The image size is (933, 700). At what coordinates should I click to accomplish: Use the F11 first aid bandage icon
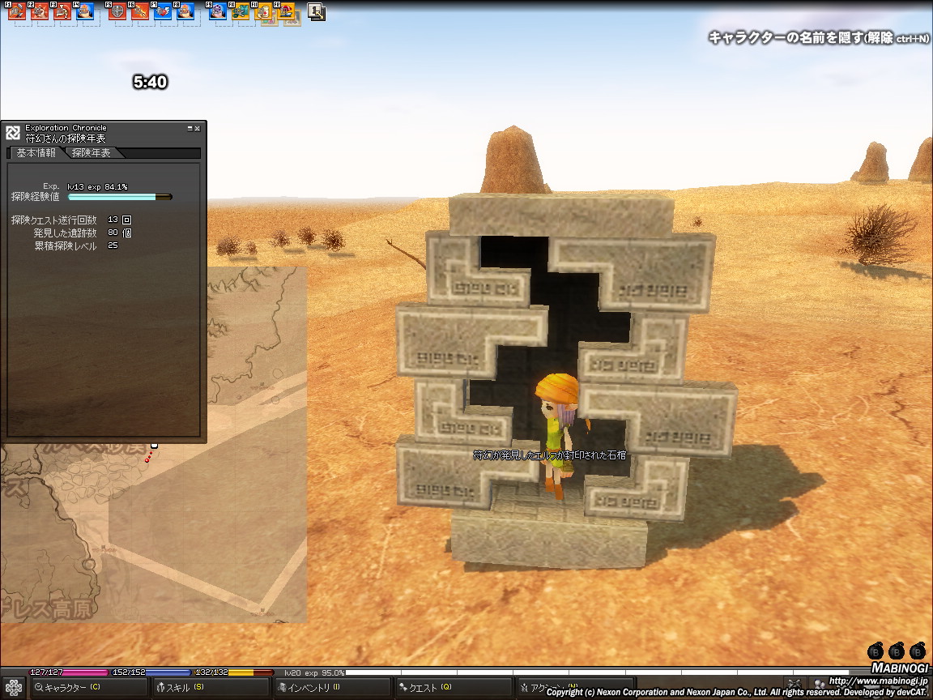(x=263, y=11)
